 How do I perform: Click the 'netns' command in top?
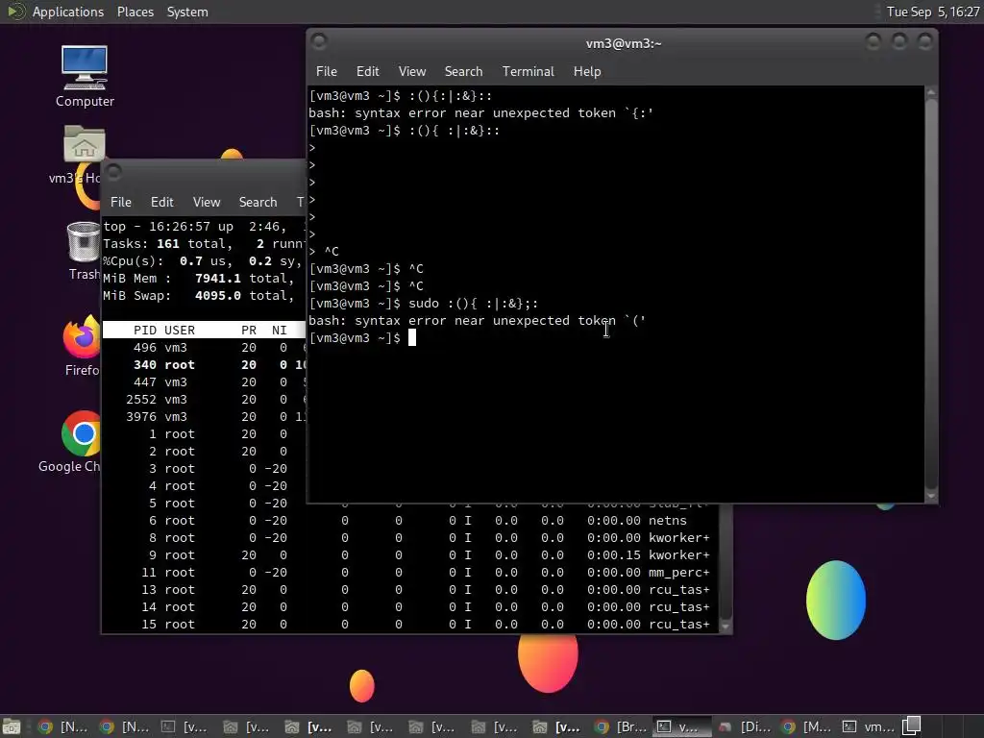tap(668, 520)
